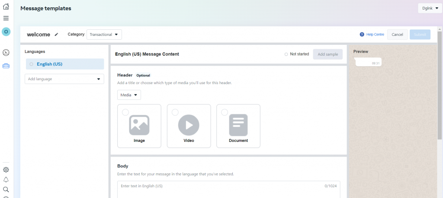Select the briefcase tools icon in the sidebar
This screenshot has width=443, height=198.
click(x=6, y=66)
